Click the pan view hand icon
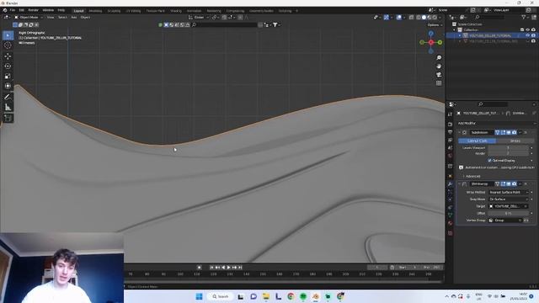Image resolution: width=539 pixels, height=303 pixels. click(x=439, y=66)
